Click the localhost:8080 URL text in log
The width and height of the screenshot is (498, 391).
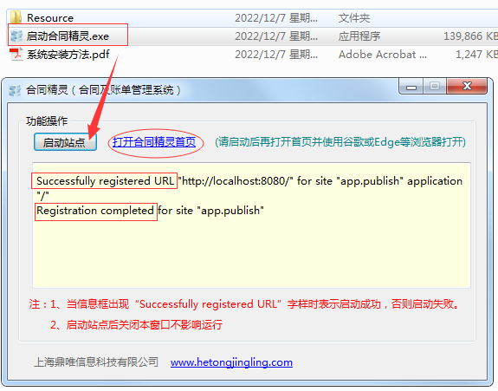pyautogui.click(x=236, y=181)
